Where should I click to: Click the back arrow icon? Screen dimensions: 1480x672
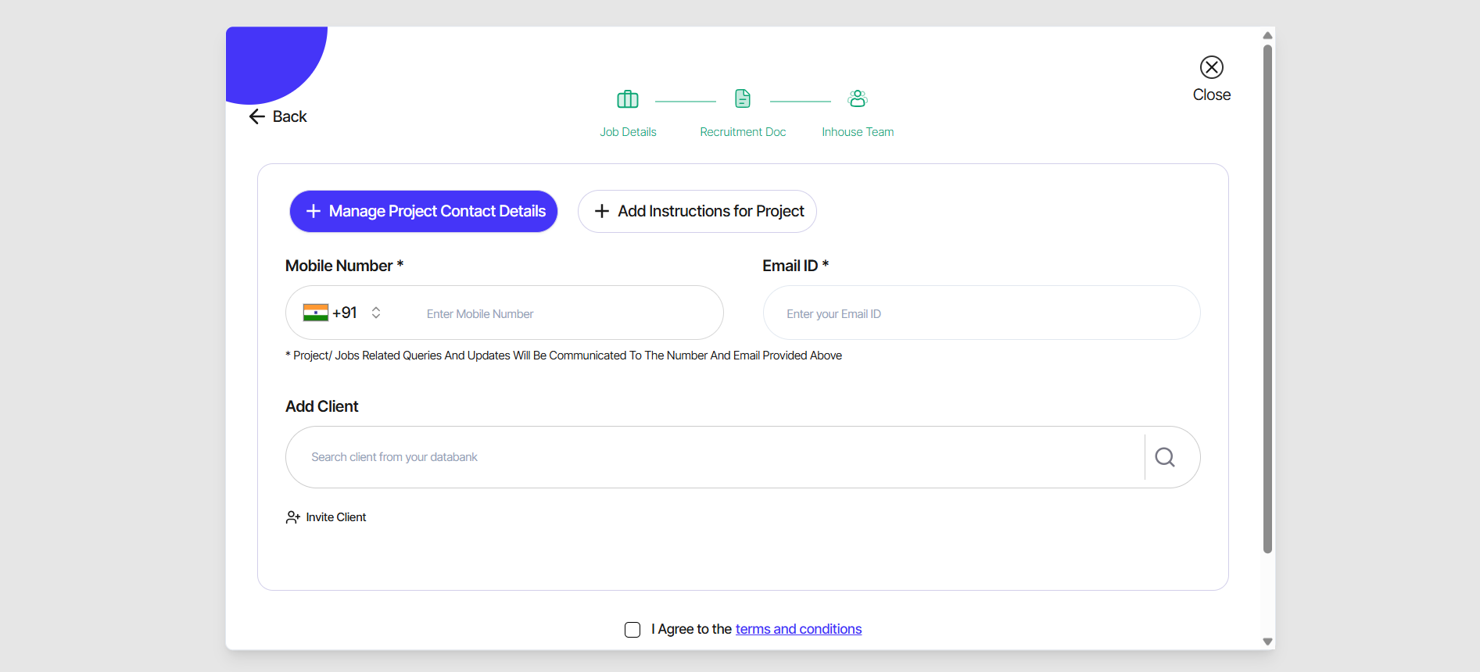pyautogui.click(x=257, y=116)
